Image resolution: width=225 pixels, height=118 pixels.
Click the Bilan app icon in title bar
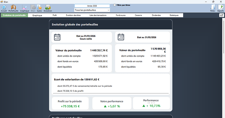point(2,2)
